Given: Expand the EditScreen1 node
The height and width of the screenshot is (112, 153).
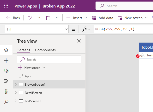Looking at the screenshot, I should click(16, 101).
